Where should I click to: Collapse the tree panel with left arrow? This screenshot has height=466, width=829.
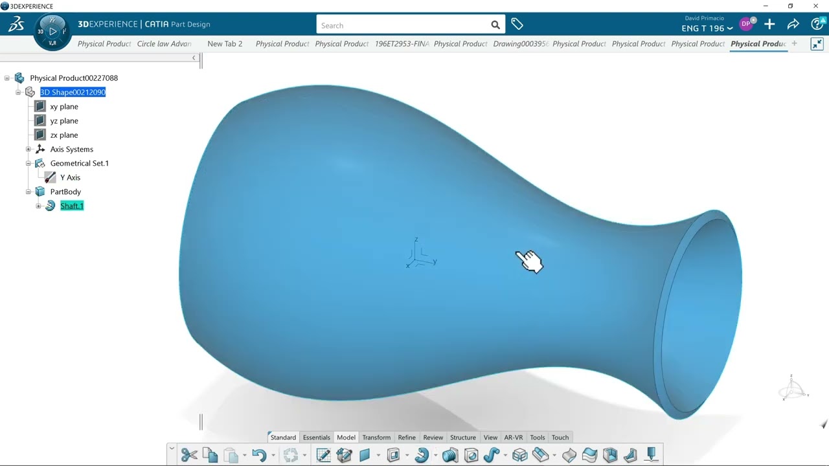[194, 58]
